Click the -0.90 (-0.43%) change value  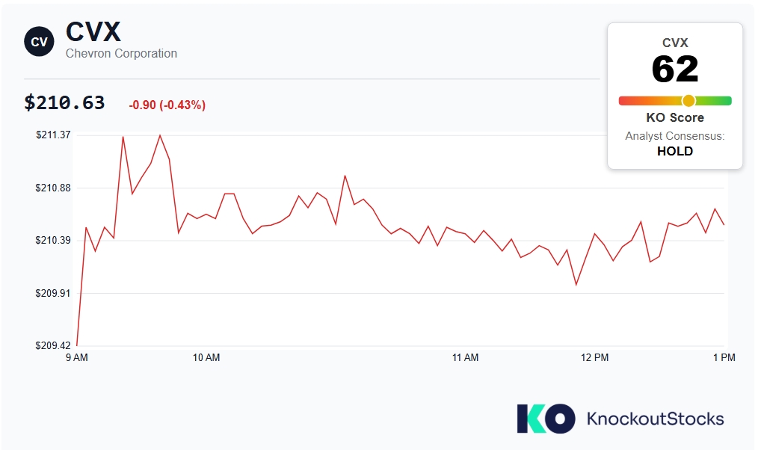[x=167, y=105]
